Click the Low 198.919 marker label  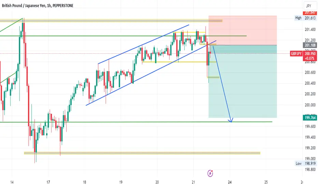(x=306, y=163)
